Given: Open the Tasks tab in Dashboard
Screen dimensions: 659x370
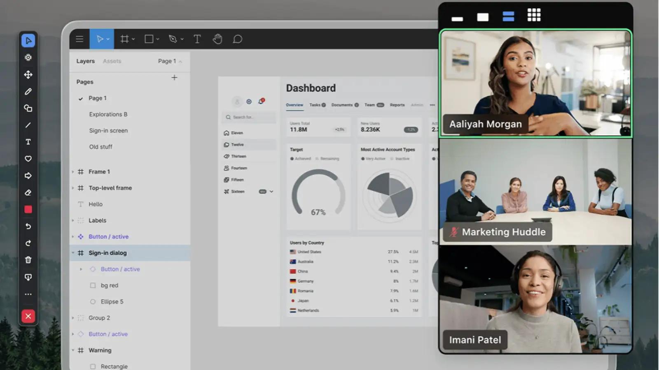Looking at the screenshot, I should (x=318, y=105).
